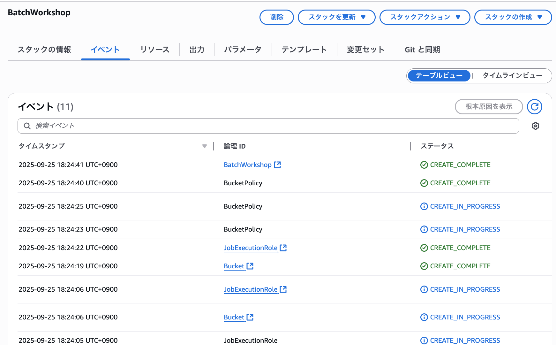Select timestamp 2025-09-25 18:24:05 cell

coord(68,341)
